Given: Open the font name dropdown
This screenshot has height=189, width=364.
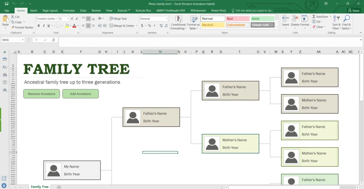Looking at the screenshot, I should tap(56, 18).
